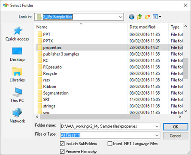Click horizontal scrollbar left arrow
The image size is (191, 155).
click(37, 117)
